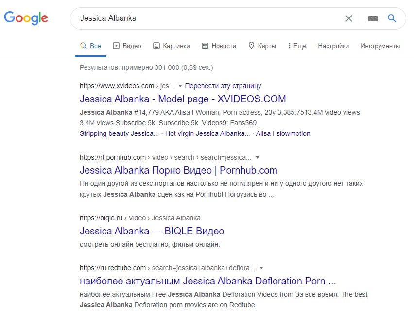
Task: Click the blue magnifier search button
Action: point(392,18)
